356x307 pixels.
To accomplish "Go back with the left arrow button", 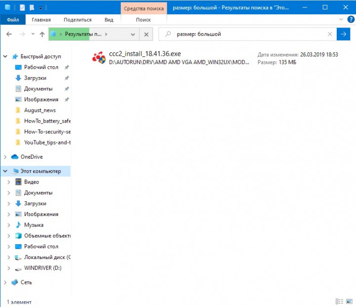I will 9,34.
